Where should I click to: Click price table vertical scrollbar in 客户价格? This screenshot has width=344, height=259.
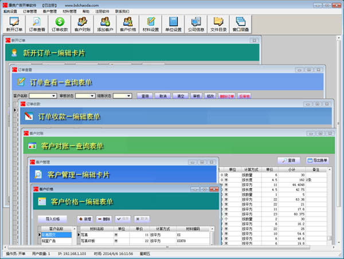[x=212, y=236]
